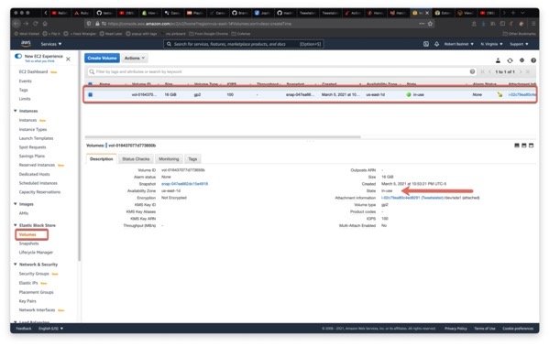Focus the volumes filter search field
549x346 pixels.
280,71
